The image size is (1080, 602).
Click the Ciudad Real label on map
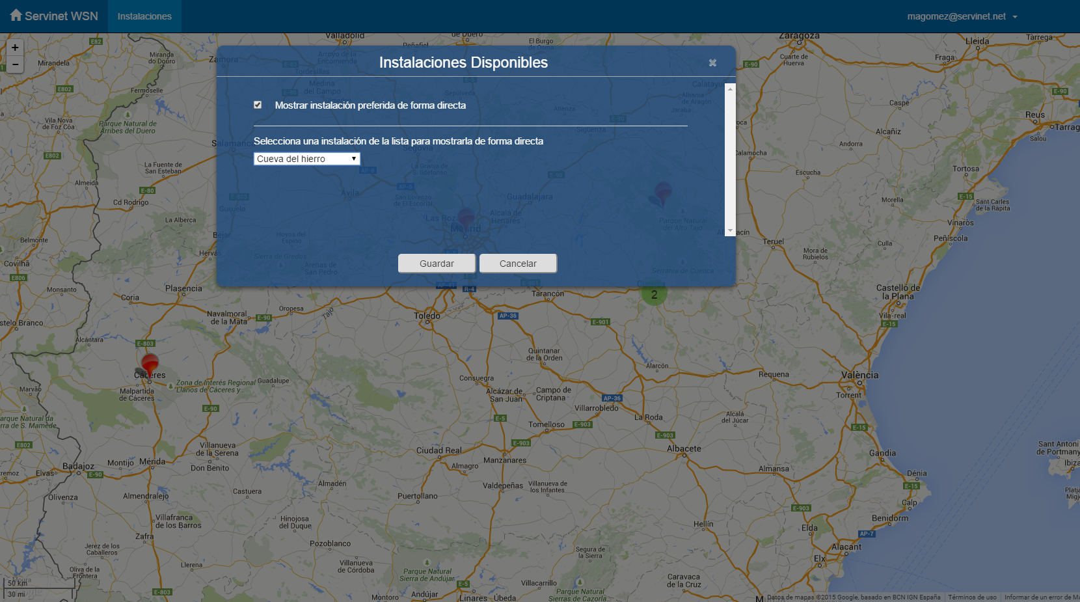click(439, 450)
